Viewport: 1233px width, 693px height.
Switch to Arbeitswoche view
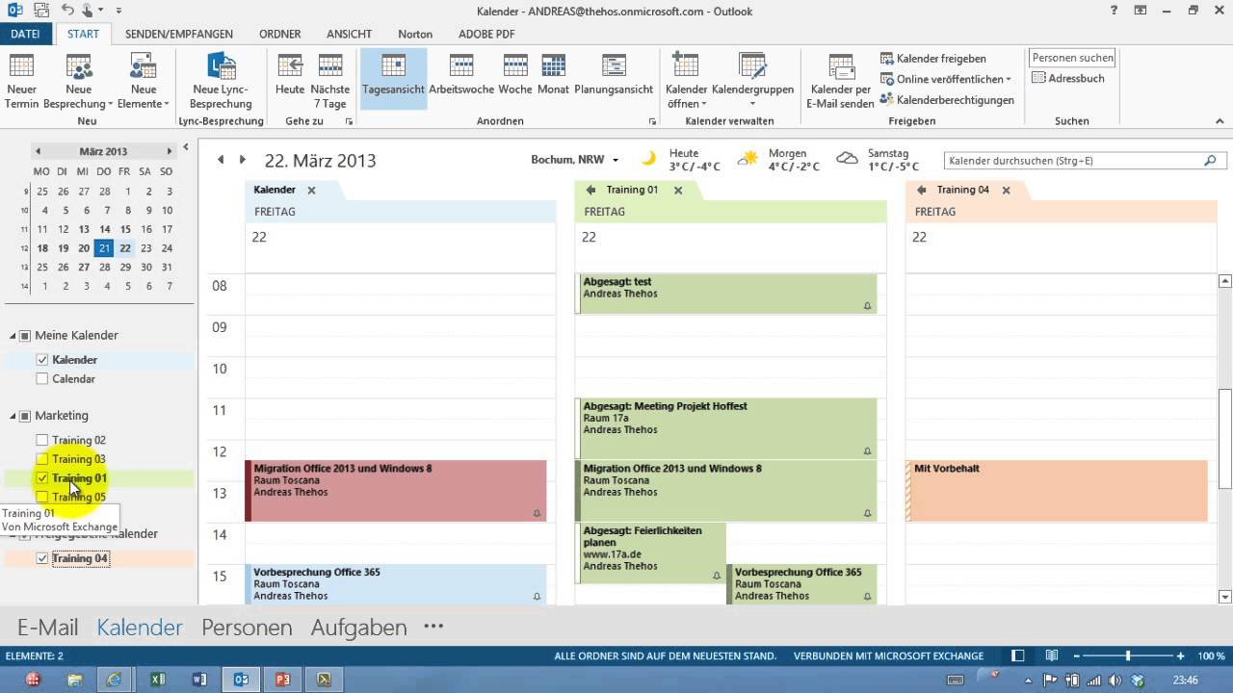click(461, 77)
